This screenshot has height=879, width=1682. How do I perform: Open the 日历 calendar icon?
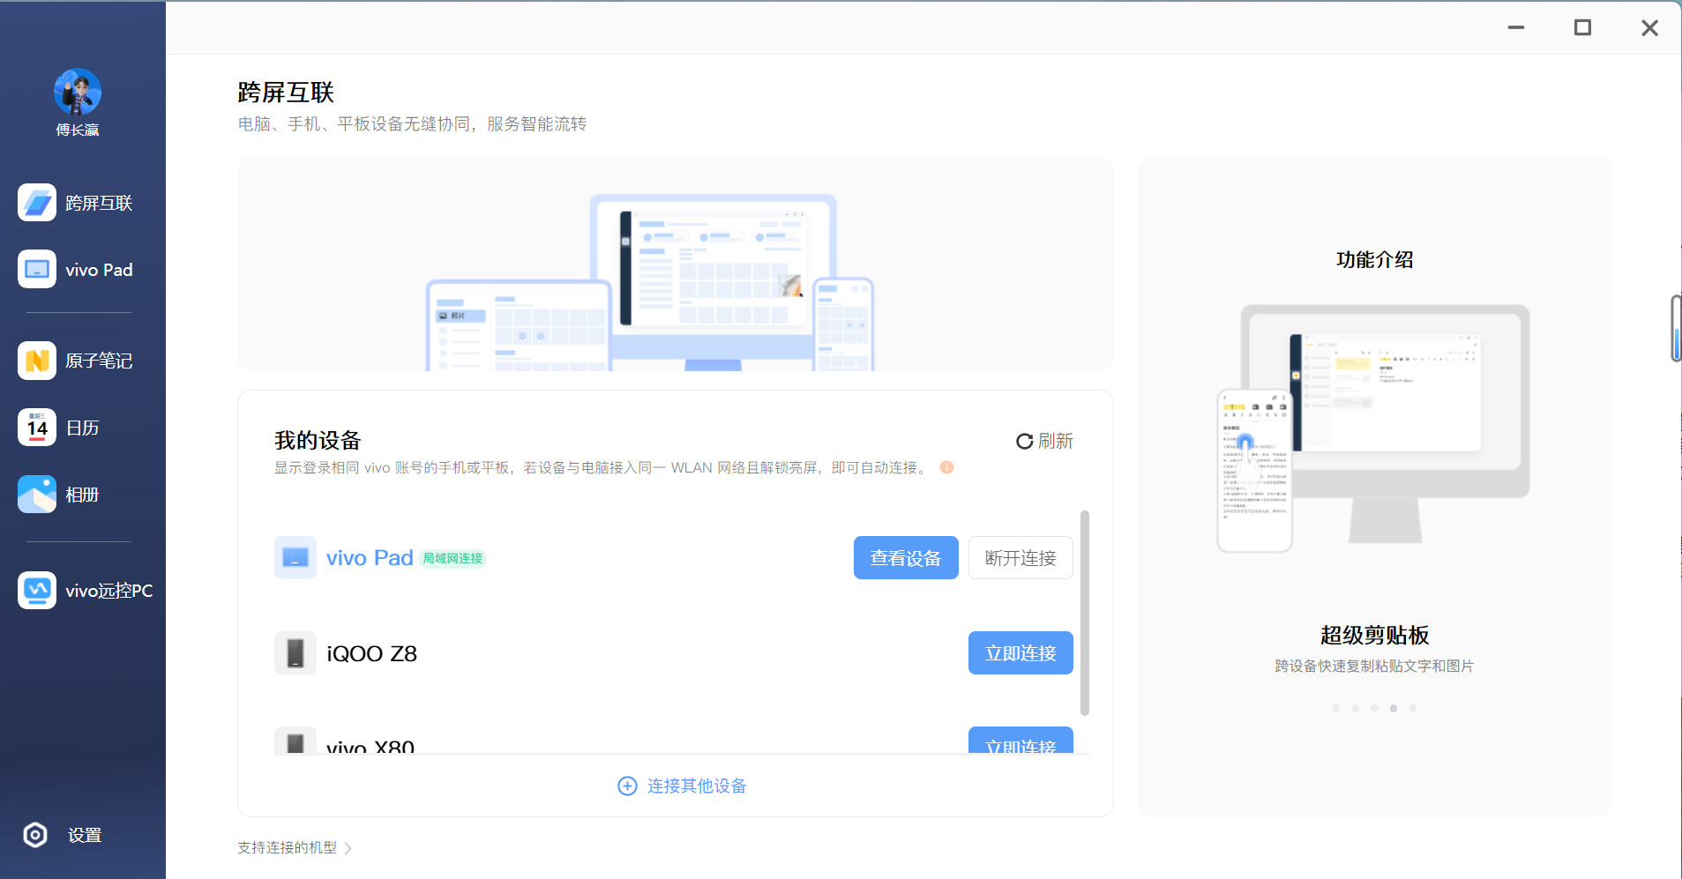pos(37,428)
